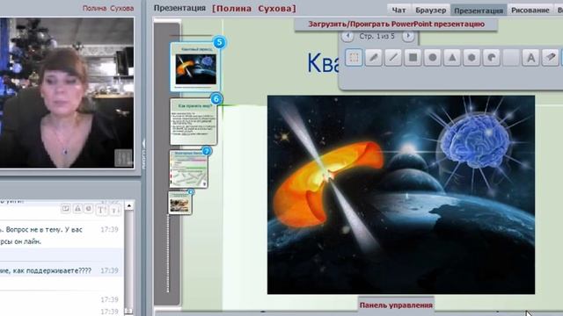
Task: Select the pencil drawing tool
Action: 374,57
